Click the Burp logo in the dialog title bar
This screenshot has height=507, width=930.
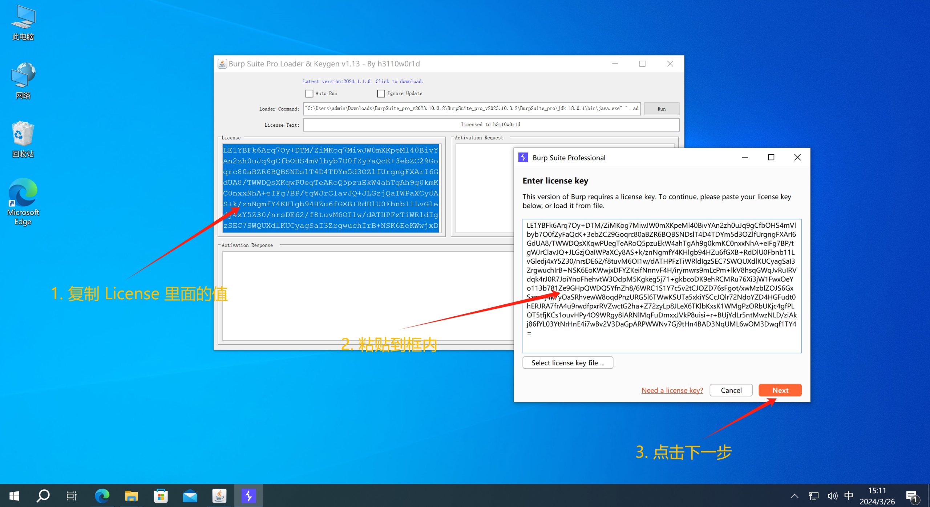click(523, 158)
